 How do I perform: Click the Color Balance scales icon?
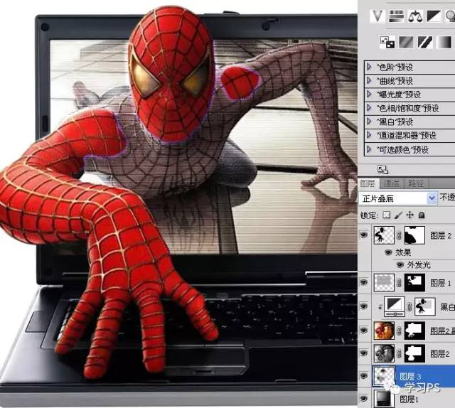[x=414, y=14]
